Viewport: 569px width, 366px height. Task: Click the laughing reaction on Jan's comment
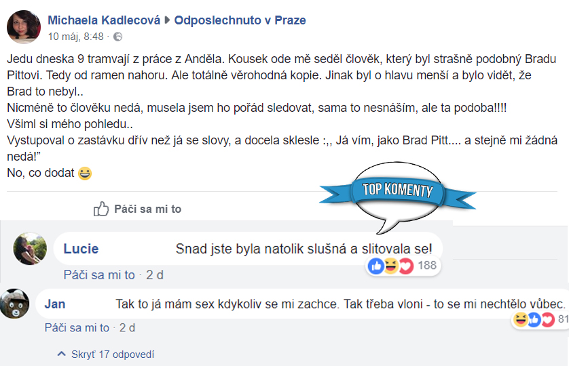point(521,319)
